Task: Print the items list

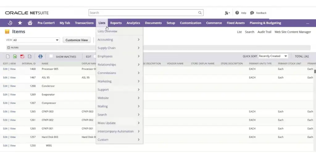Action: coord(40,56)
